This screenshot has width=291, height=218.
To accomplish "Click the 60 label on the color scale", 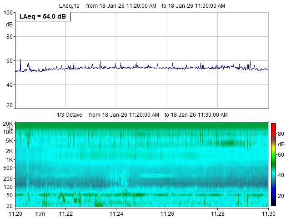I will (281, 155).
